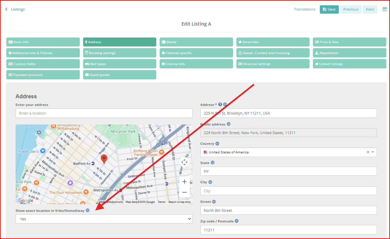Open Payment accounts tab
The height and width of the screenshot is (239, 390).
tap(43, 75)
